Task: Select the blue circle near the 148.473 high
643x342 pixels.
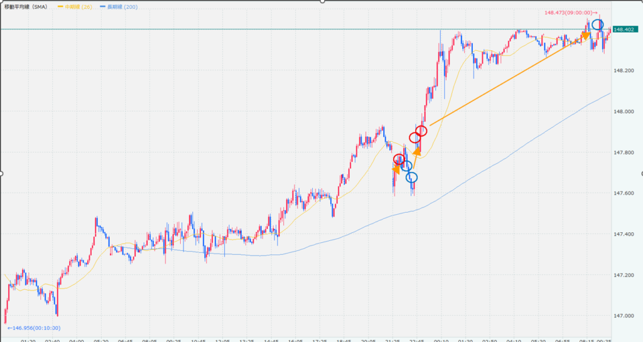Action: (598, 25)
